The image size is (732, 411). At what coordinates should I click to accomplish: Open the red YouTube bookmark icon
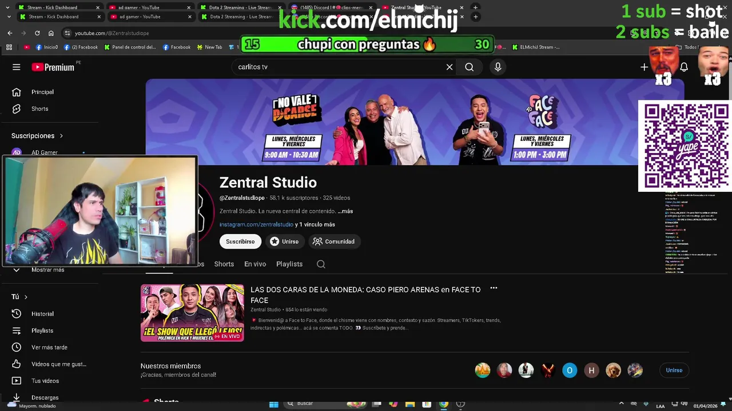26,47
